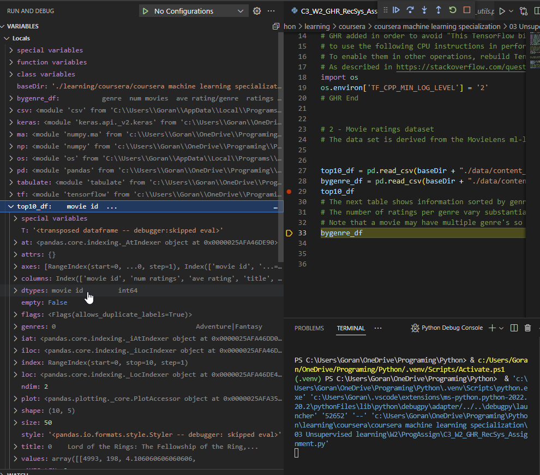This screenshot has width=540, height=475.
Task: Stop the debugging session
Action: (466, 10)
